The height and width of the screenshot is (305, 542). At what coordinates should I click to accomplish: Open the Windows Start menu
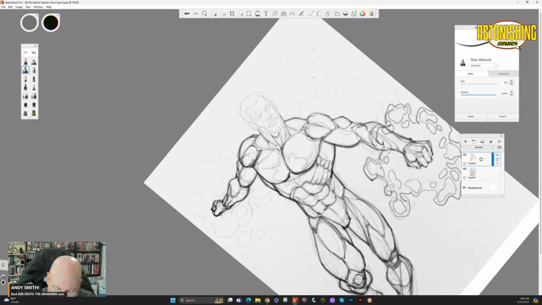pyautogui.click(x=173, y=300)
